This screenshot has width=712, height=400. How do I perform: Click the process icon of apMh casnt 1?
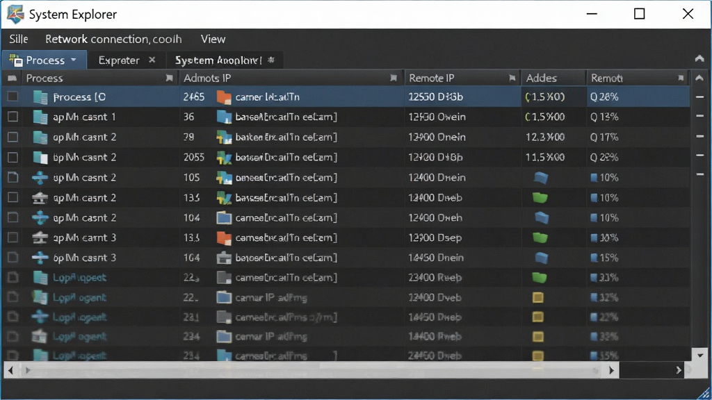(40, 117)
